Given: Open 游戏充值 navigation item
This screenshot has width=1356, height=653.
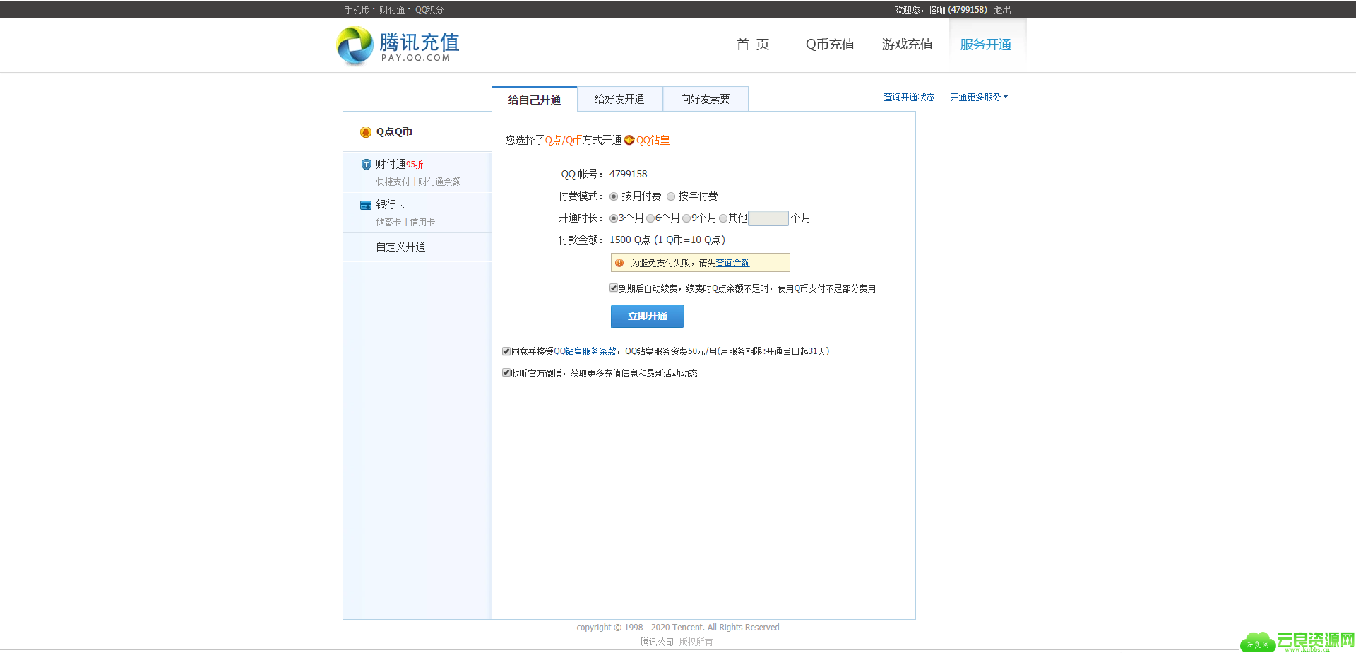Looking at the screenshot, I should click(908, 45).
